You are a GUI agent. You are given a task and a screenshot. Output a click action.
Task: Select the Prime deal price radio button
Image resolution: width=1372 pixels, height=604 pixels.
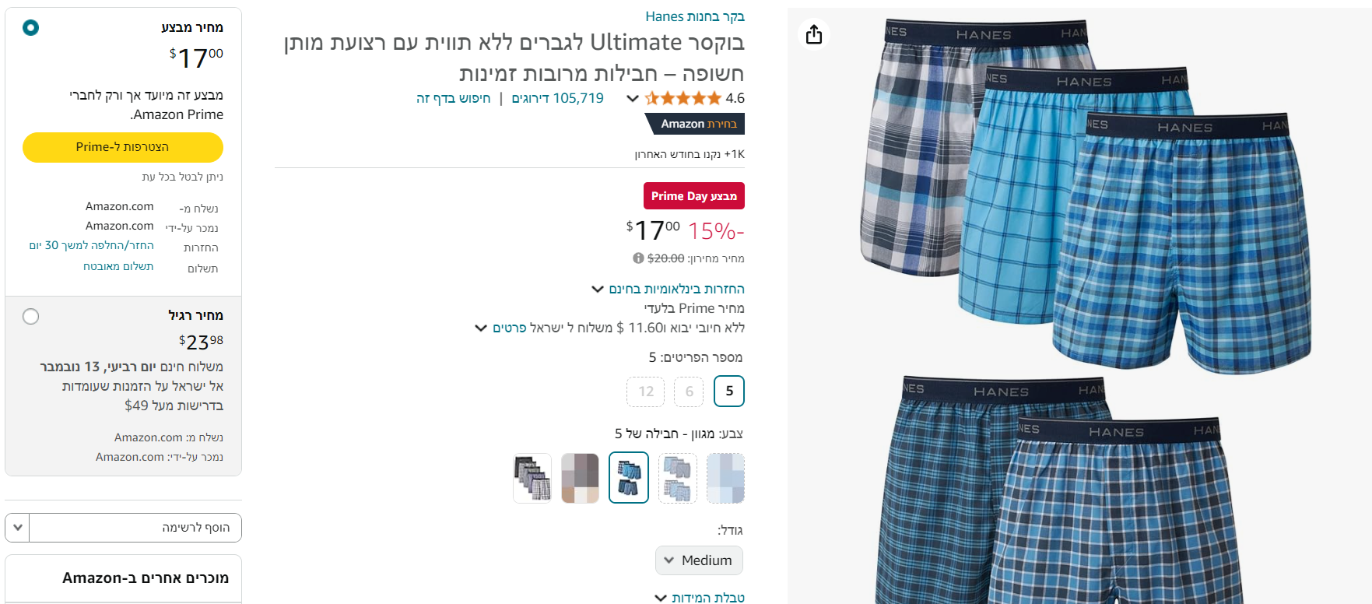point(30,28)
